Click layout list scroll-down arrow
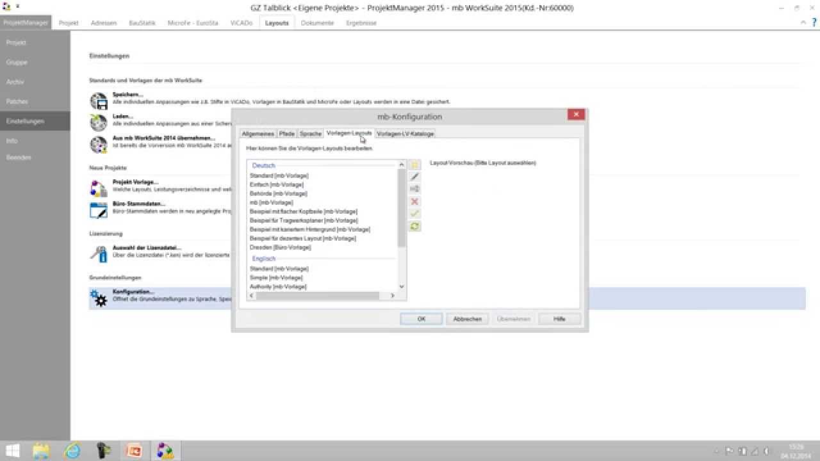Viewport: 820px width, 461px height. (x=402, y=287)
